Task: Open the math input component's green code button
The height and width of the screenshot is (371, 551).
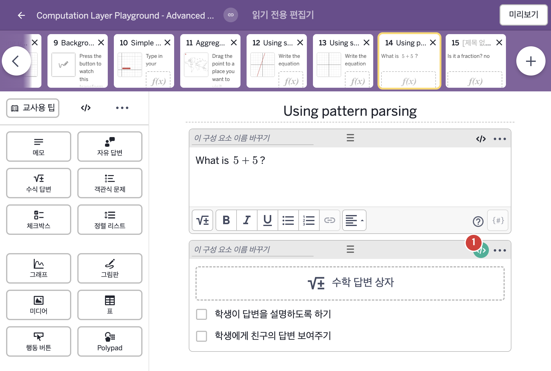Action: point(481,250)
